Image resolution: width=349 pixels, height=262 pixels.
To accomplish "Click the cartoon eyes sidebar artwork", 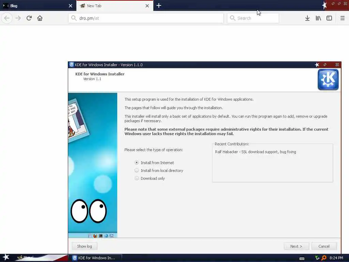I will [x=89, y=211].
